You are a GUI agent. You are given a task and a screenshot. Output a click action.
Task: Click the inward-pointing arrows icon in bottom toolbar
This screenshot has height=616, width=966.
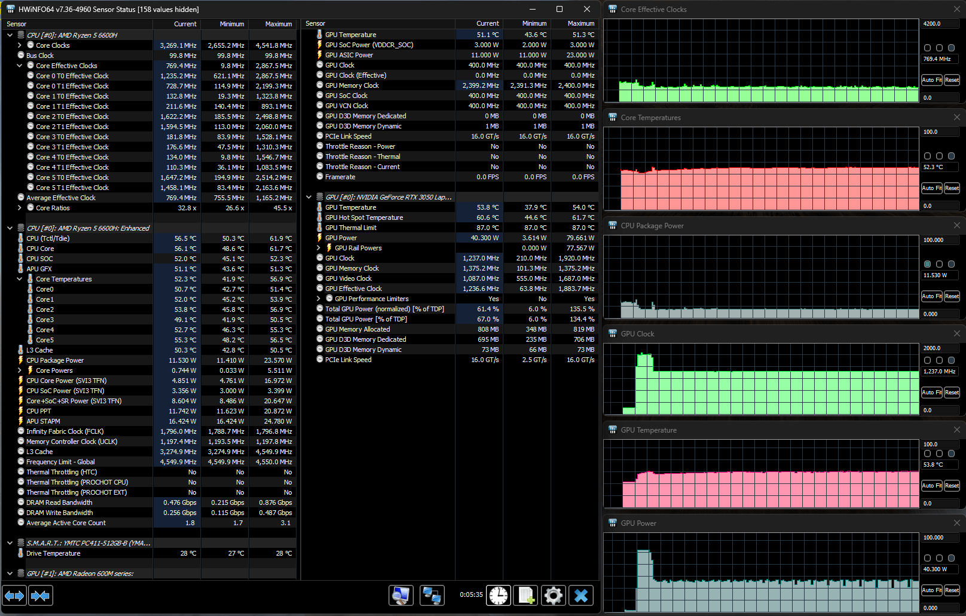[40, 595]
